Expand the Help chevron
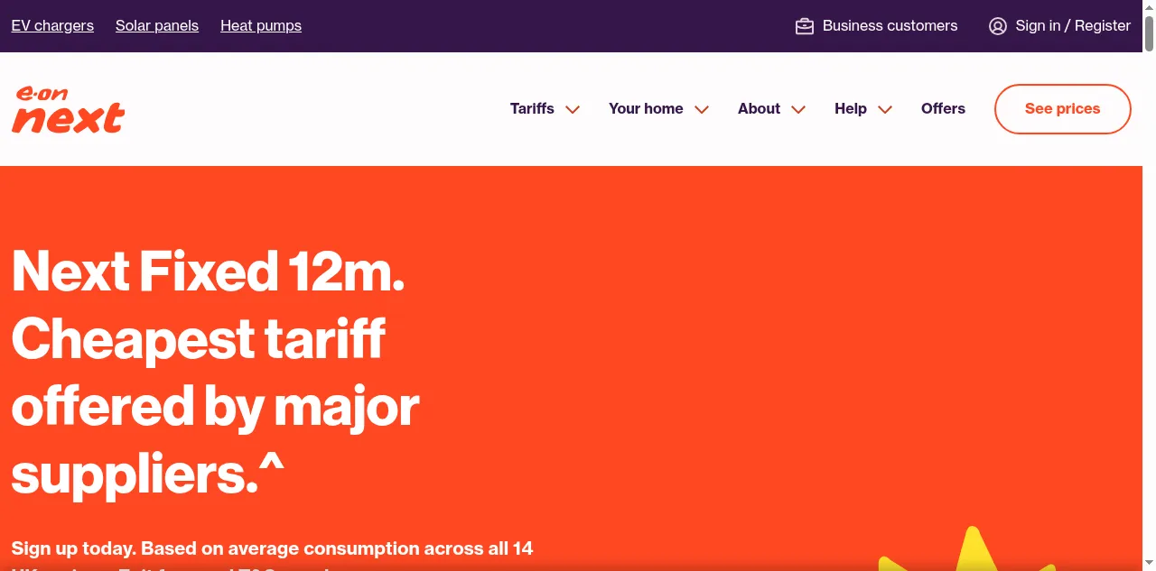Image resolution: width=1156 pixels, height=571 pixels. point(885,109)
